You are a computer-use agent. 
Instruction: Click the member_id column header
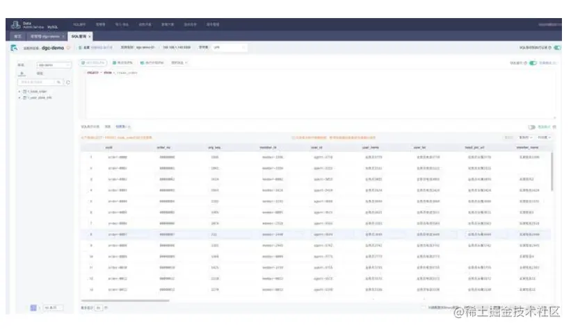pos(268,148)
